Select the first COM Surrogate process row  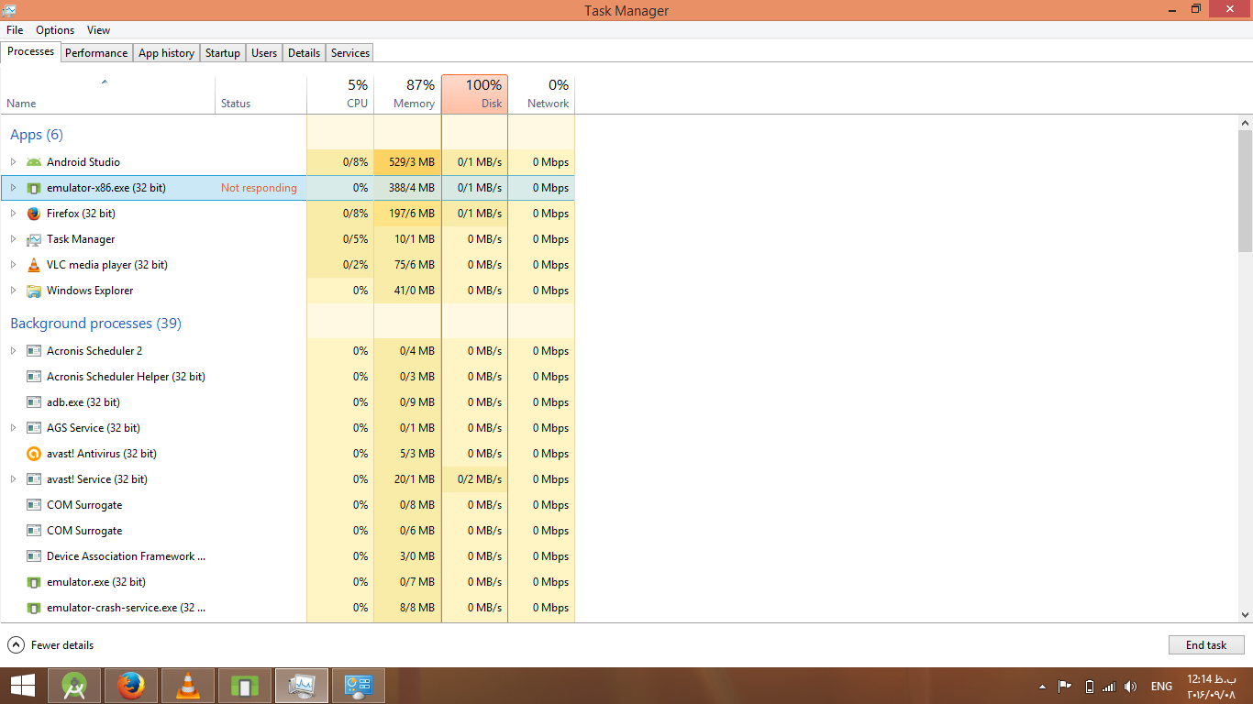pos(288,505)
